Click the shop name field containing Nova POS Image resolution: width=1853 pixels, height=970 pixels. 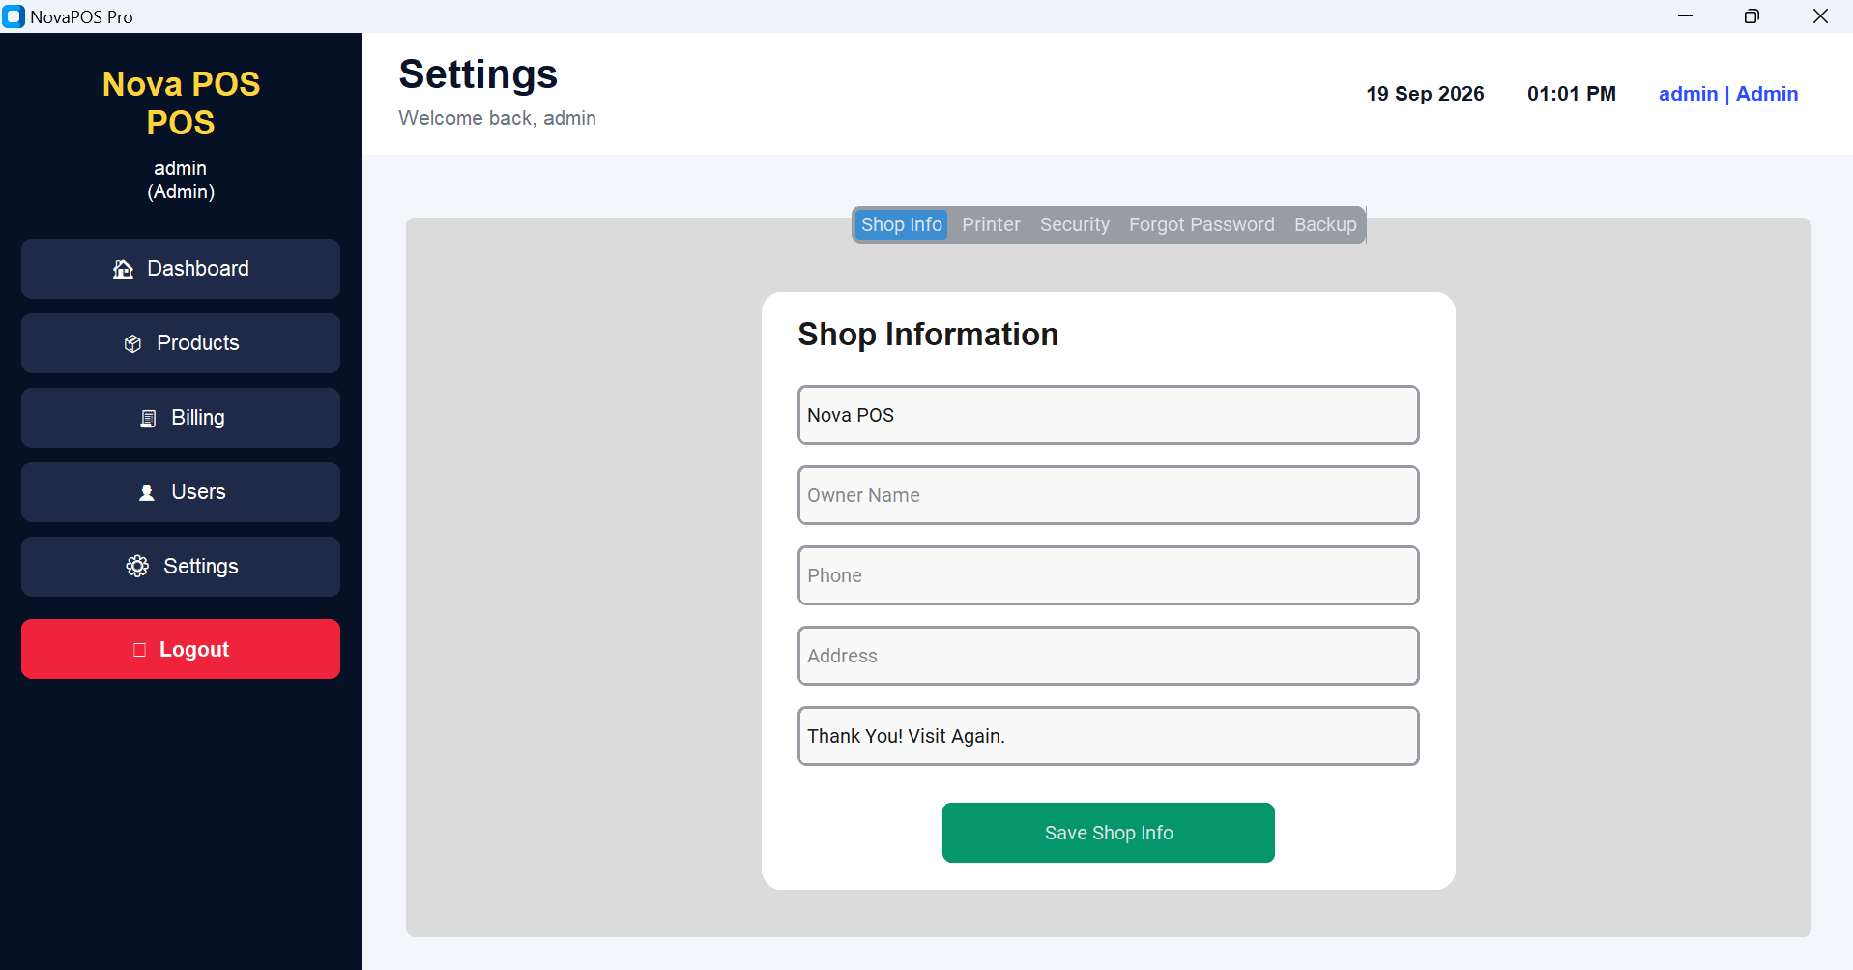click(1109, 415)
